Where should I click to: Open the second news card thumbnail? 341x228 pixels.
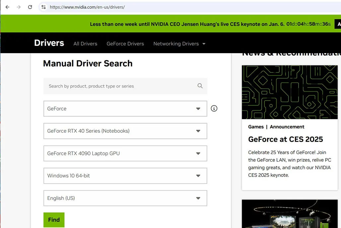click(290, 214)
